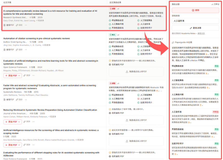Click 在线查找 PDF for the Maguire, Finlay paper
The image size is (223, 160).
coord(116,64)
